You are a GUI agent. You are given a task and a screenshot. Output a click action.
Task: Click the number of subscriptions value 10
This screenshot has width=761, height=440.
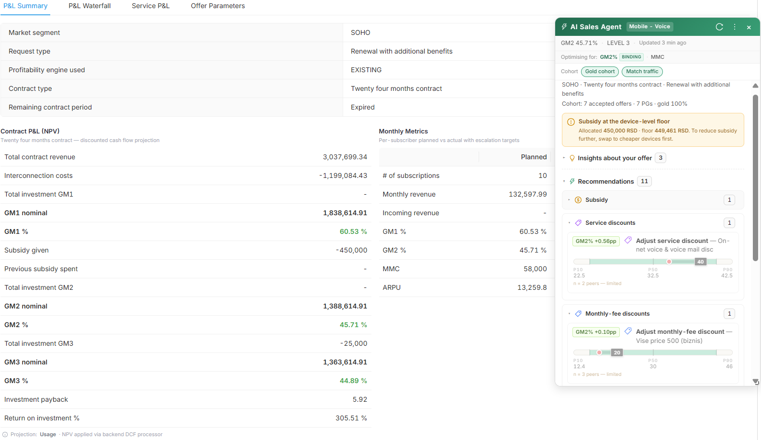(542, 176)
